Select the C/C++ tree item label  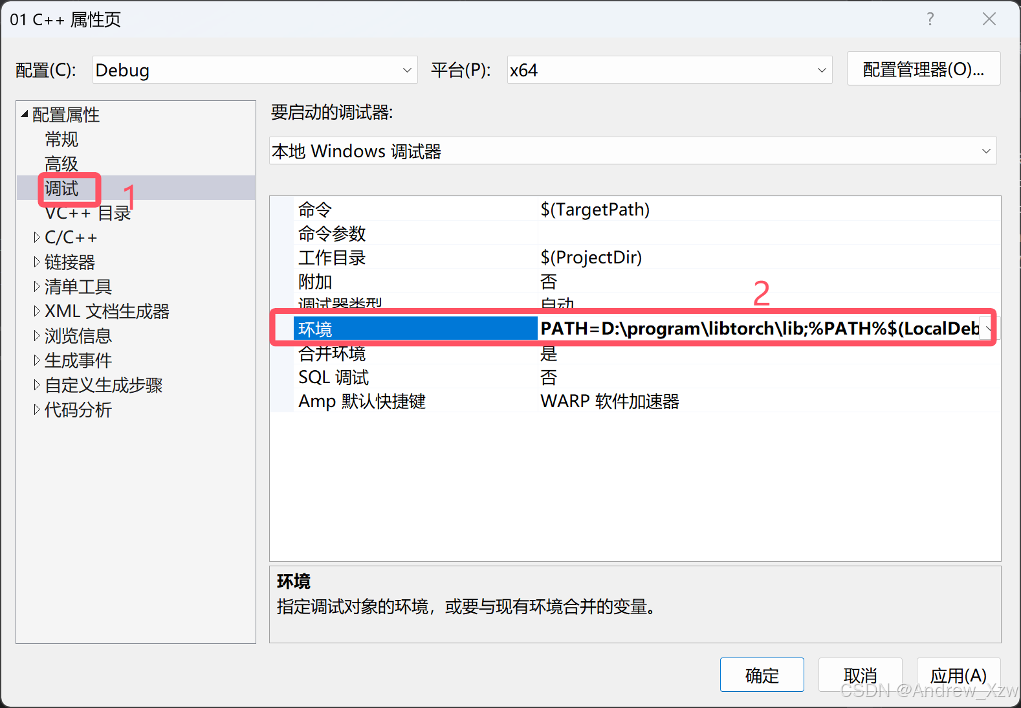click(x=71, y=238)
